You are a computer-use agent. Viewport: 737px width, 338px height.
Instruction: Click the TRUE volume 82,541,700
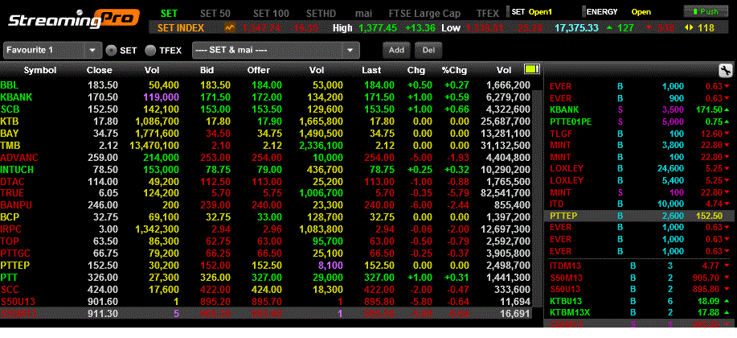[x=506, y=193]
